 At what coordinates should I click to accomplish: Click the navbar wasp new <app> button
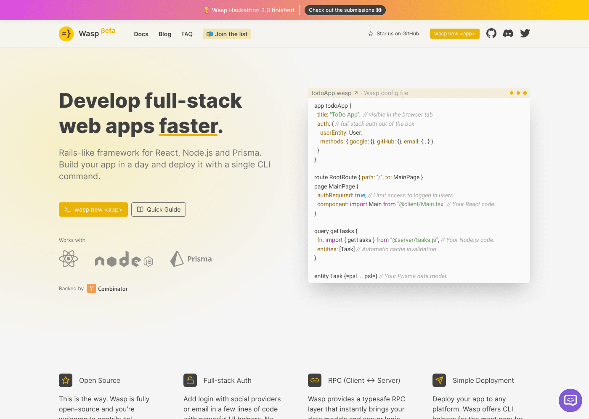[454, 34]
